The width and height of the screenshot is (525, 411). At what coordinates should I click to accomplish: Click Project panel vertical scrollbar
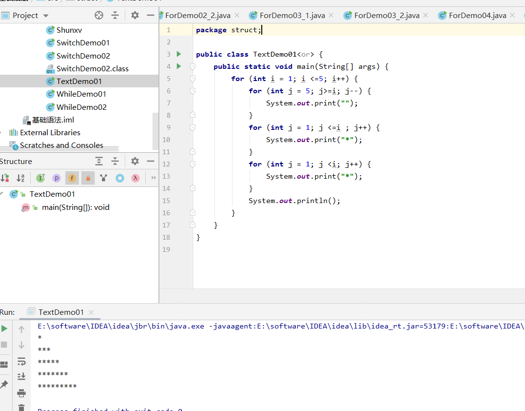click(x=156, y=131)
